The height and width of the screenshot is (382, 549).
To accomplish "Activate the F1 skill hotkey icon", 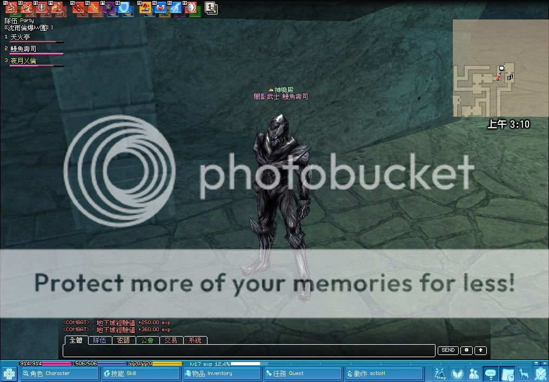I will coord(11,8).
